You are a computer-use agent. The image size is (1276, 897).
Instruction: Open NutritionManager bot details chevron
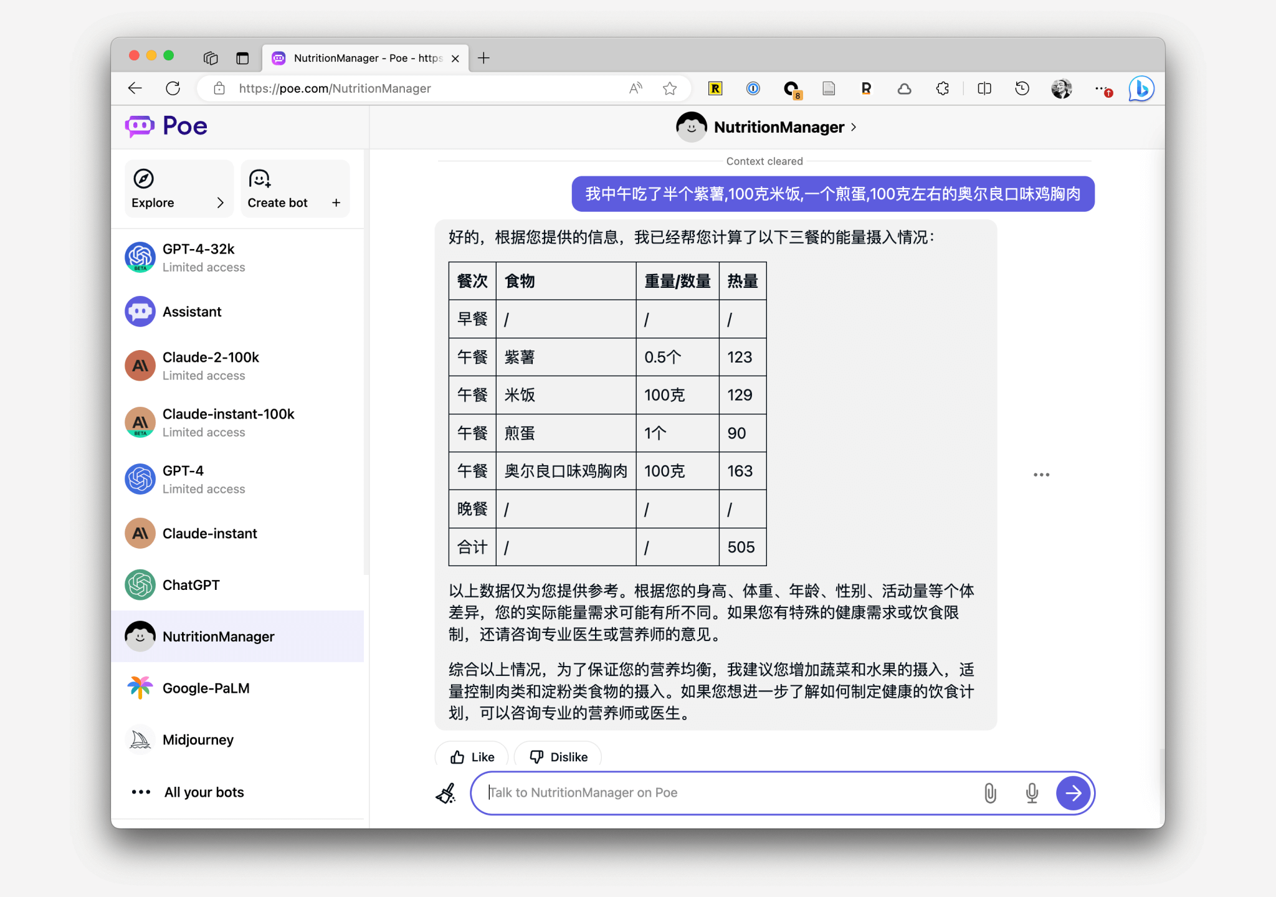(854, 127)
